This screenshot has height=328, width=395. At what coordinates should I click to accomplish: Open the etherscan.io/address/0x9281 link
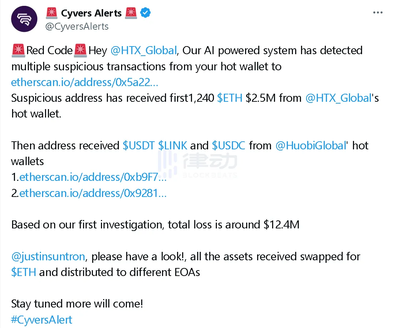(x=93, y=193)
